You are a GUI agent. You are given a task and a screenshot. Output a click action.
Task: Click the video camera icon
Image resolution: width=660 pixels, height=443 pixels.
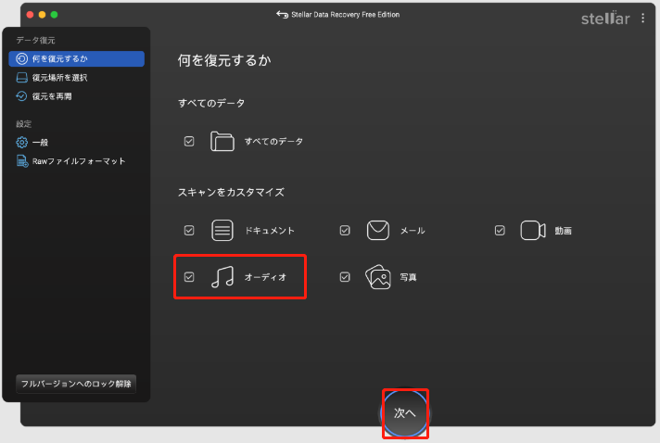pos(533,231)
